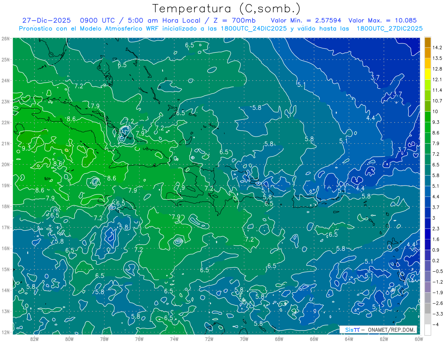Click the '12.8' color scale label
This screenshot has width=445, height=344.
pyautogui.click(x=437, y=69)
